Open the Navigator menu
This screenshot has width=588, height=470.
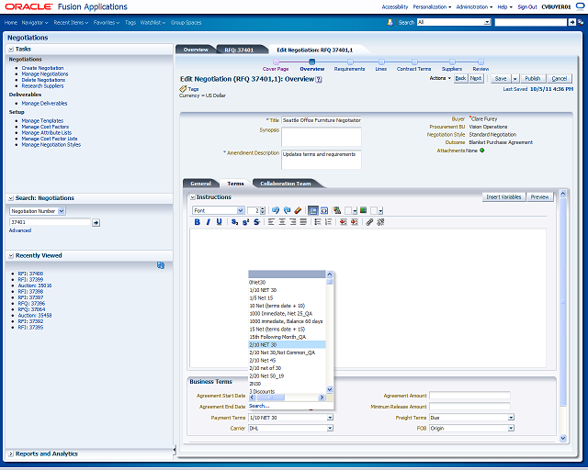tap(35, 22)
